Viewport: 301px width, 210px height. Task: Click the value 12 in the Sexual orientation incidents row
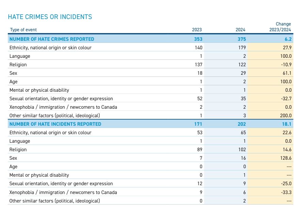200,183
